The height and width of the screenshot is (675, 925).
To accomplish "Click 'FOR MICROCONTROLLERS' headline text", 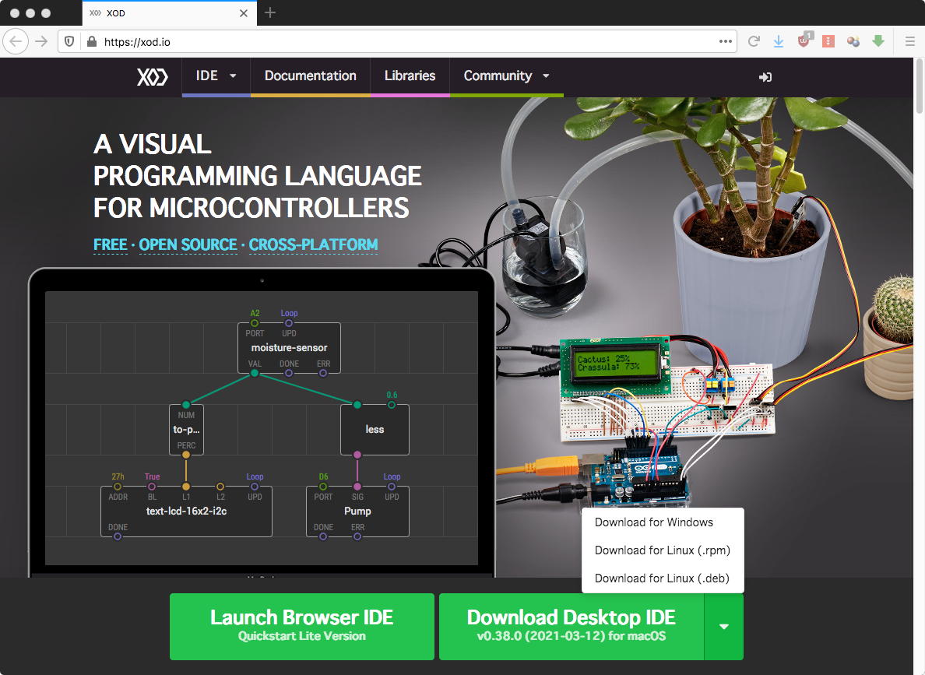I will click(251, 209).
